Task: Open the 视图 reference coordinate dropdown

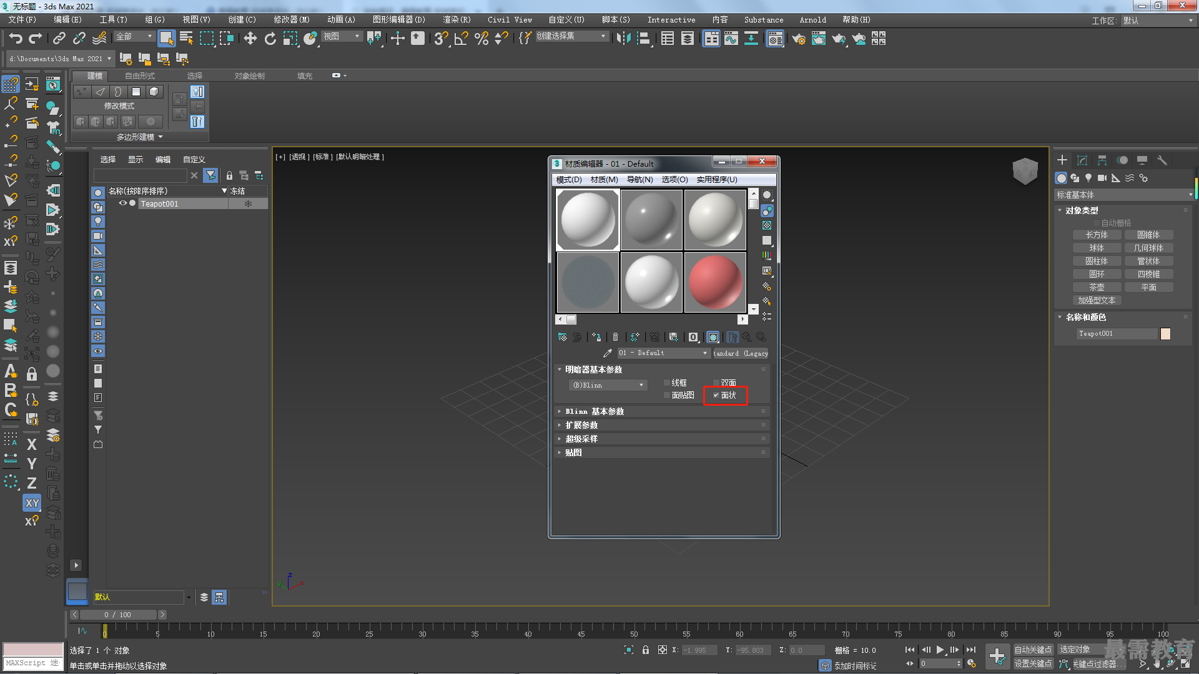Action: pos(342,37)
